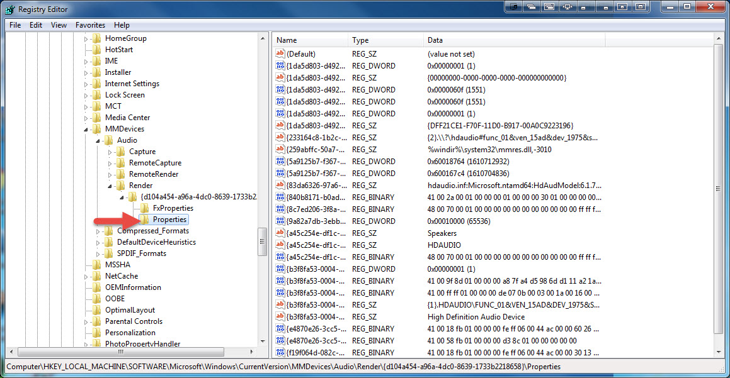Image resolution: width=730 pixels, height=378 pixels.
Task: Click the icon of the High Definition Audio Device row
Action: (280, 317)
